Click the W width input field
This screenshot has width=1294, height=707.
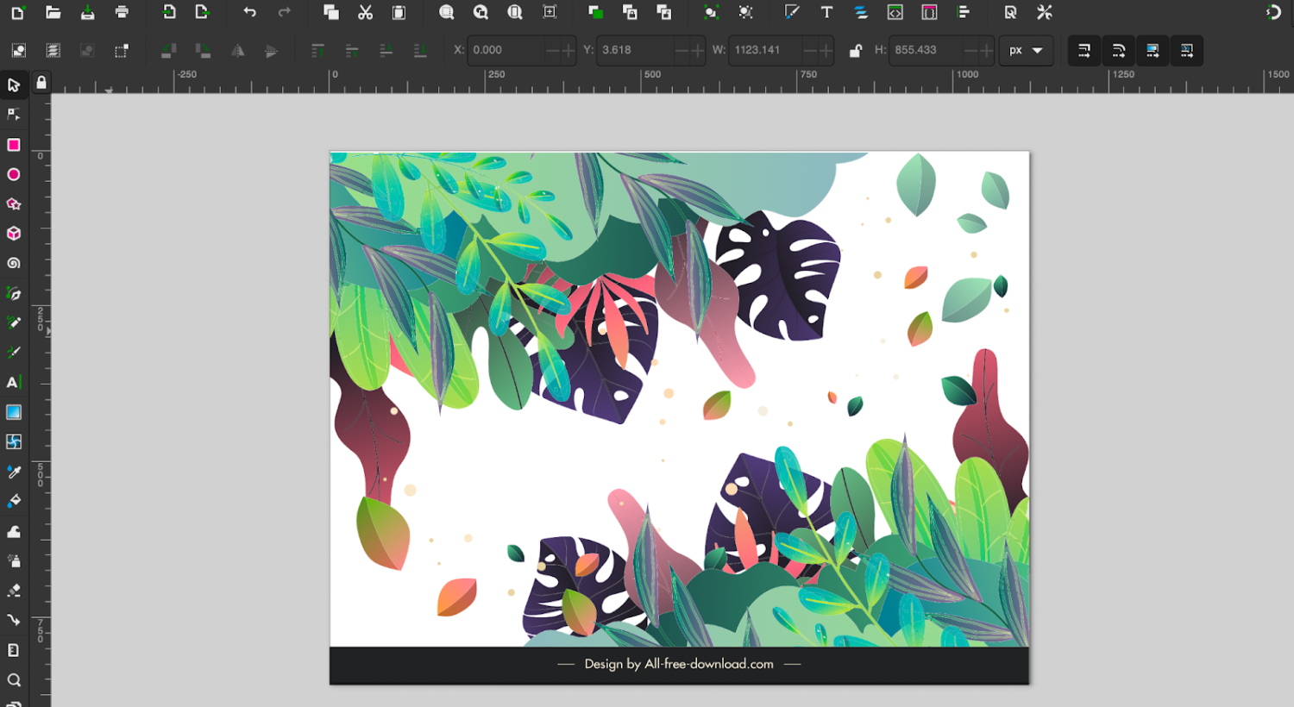click(x=764, y=50)
